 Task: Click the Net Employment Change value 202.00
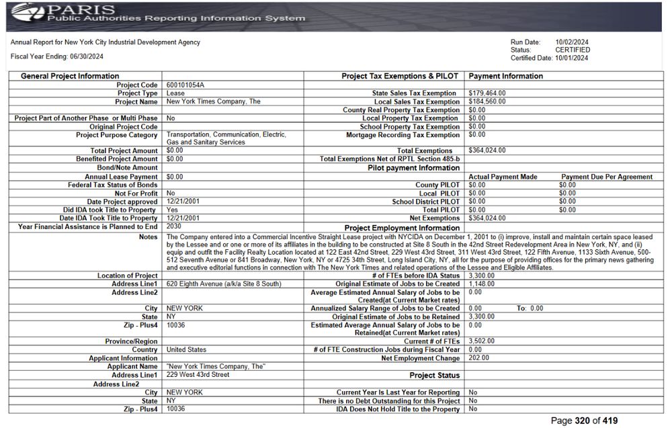(x=478, y=357)
